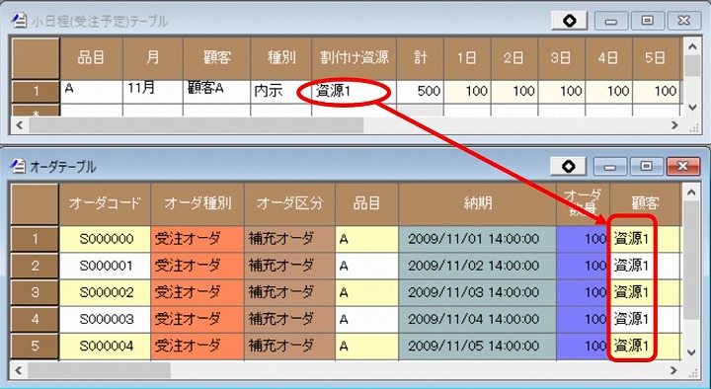The height and width of the screenshot is (389, 711).
Task: Select the 割付け資源 column header
Action: pos(355,58)
